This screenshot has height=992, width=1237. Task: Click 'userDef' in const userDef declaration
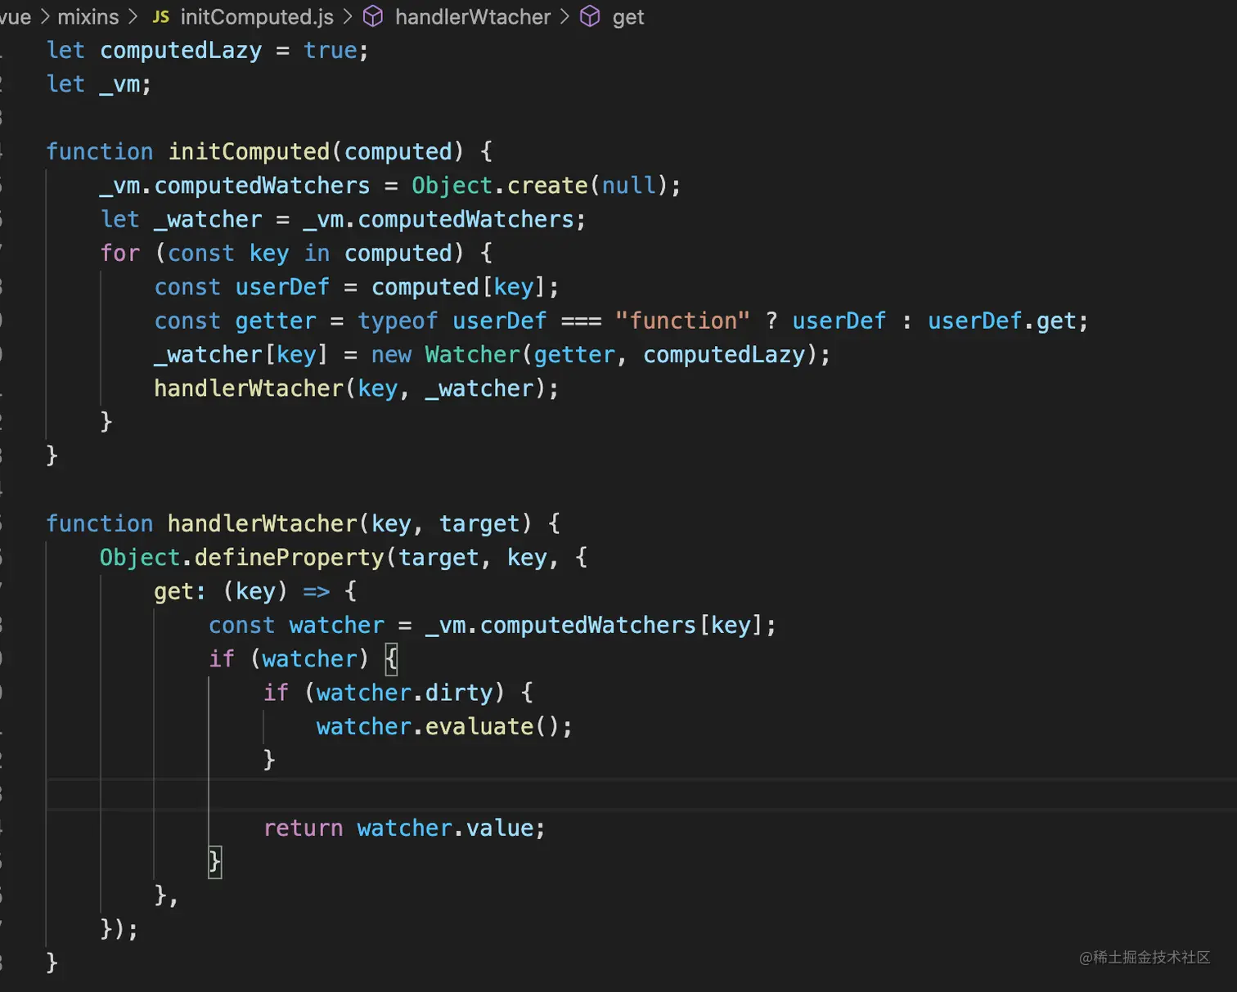pos(282,287)
